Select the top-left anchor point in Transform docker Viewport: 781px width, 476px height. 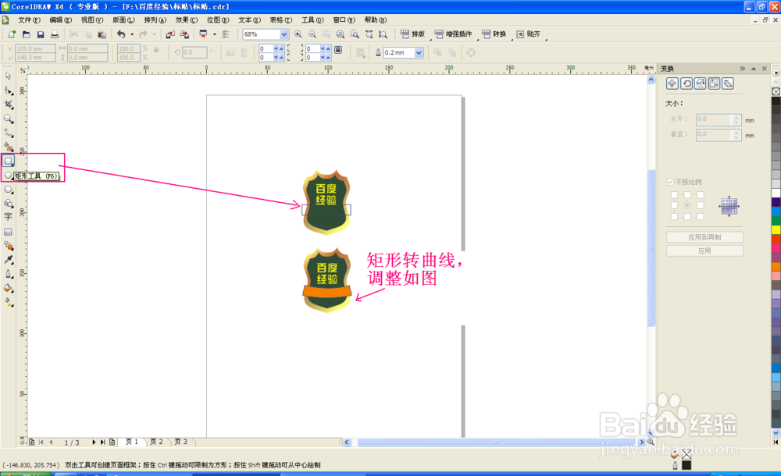[x=676, y=194]
